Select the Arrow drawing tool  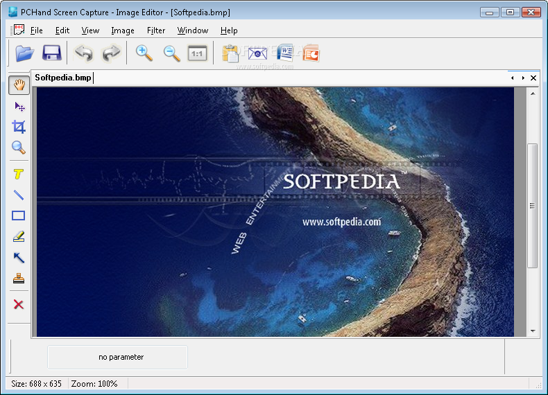19,257
